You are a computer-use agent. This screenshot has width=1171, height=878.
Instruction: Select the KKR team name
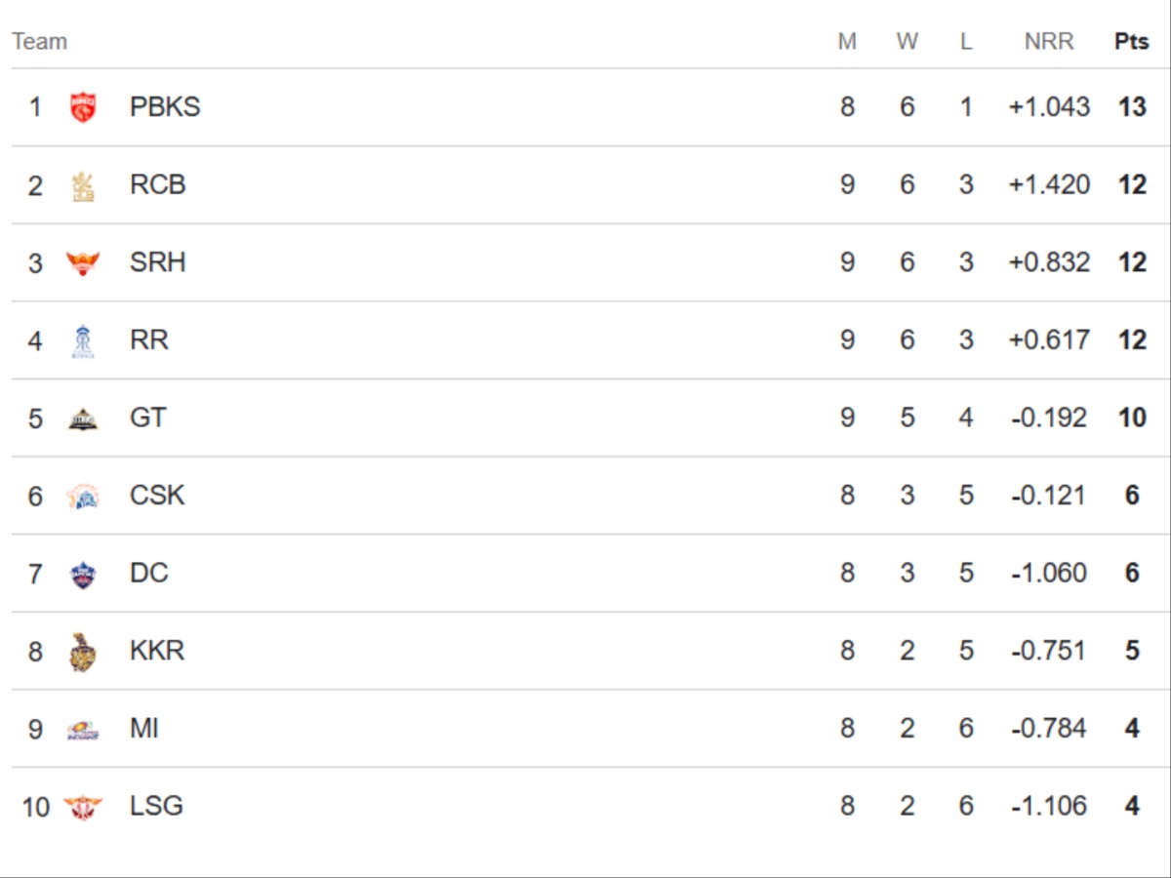[157, 652]
